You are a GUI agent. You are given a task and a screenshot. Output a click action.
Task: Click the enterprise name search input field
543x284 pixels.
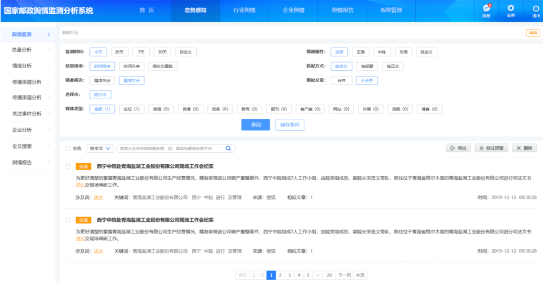(170, 148)
